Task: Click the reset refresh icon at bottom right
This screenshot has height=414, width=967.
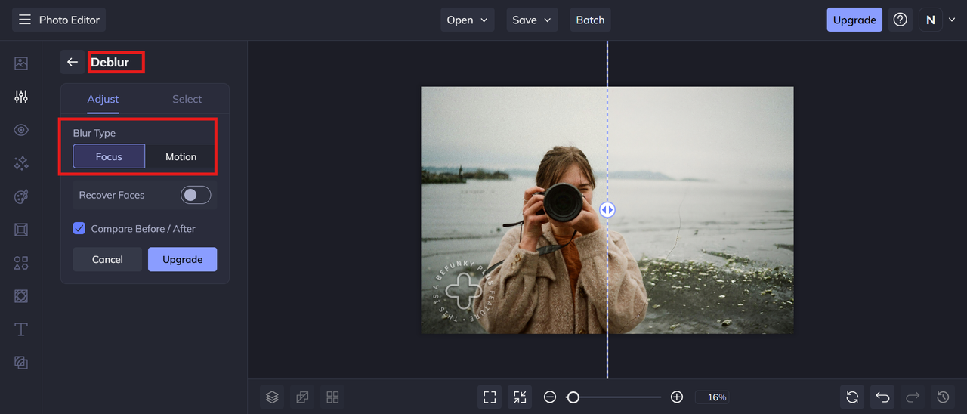Action: coord(852,397)
